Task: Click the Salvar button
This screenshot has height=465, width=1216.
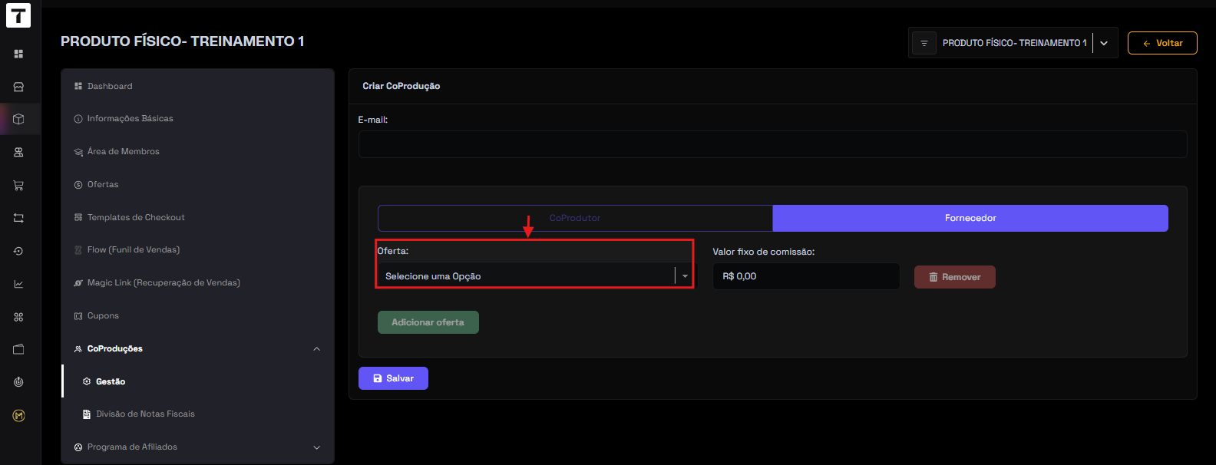Action: tap(393, 378)
